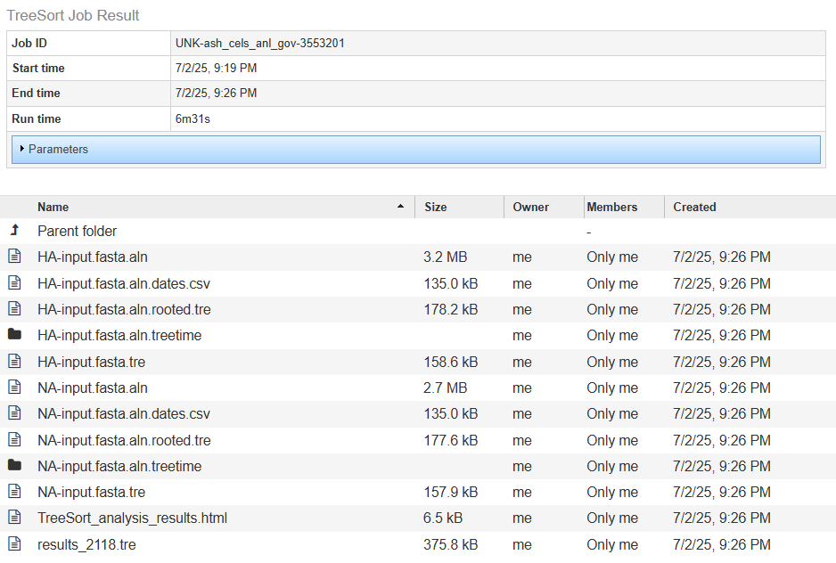Sort by the Members column header
The height and width of the screenshot is (563, 836).
[x=612, y=207]
